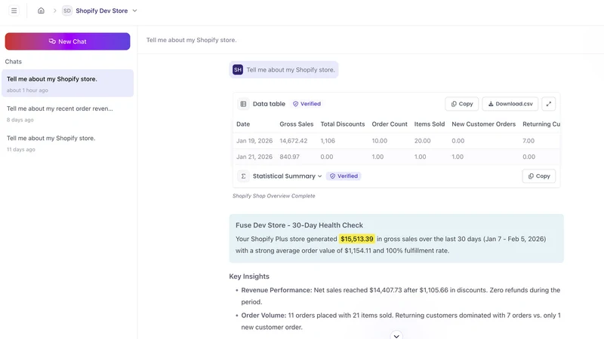Select the Items Sold column header

[x=429, y=124]
